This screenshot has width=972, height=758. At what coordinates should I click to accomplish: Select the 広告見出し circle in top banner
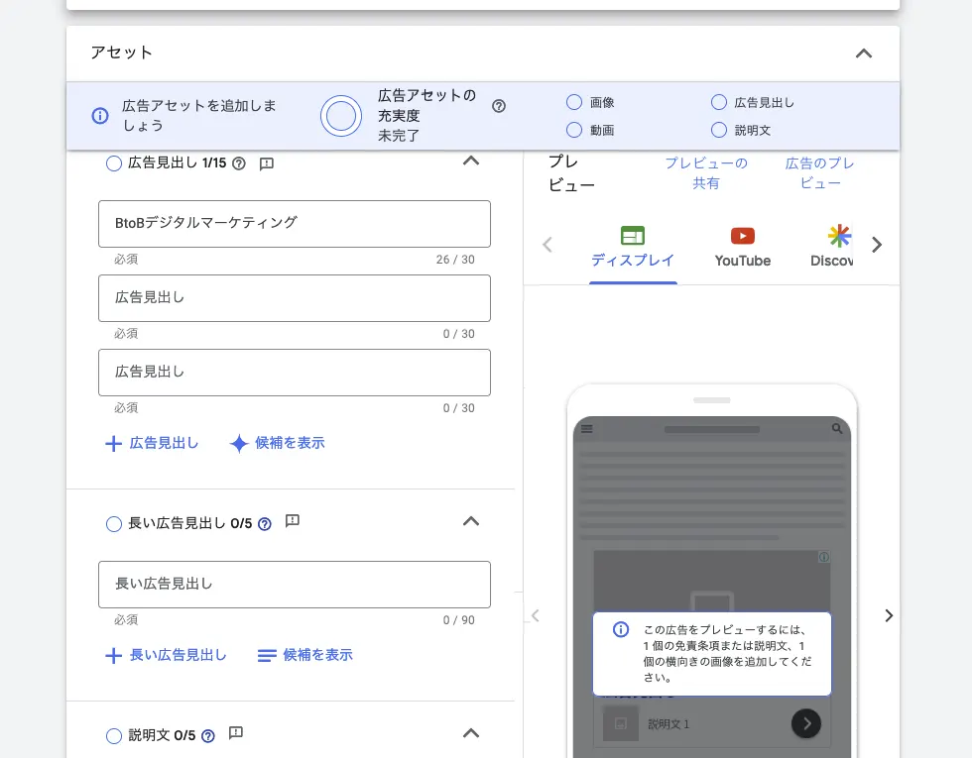(718, 102)
